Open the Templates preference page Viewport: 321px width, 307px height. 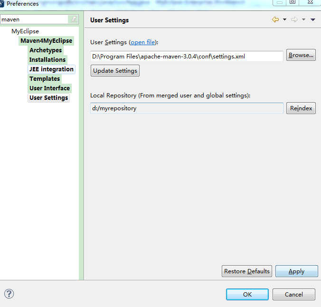point(45,79)
